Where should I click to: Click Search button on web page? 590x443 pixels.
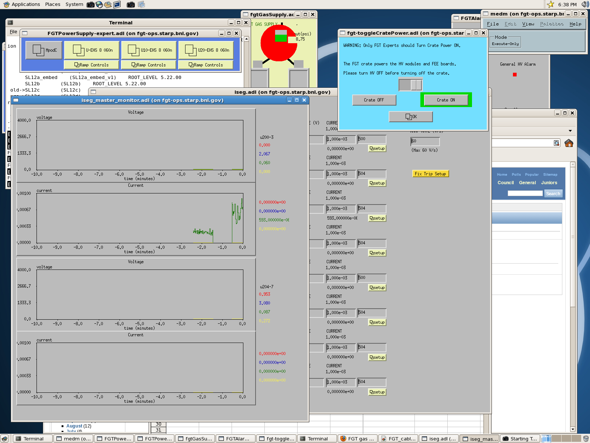[x=553, y=193]
